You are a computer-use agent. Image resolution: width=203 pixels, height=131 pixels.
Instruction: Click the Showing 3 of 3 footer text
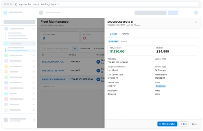click(48, 86)
